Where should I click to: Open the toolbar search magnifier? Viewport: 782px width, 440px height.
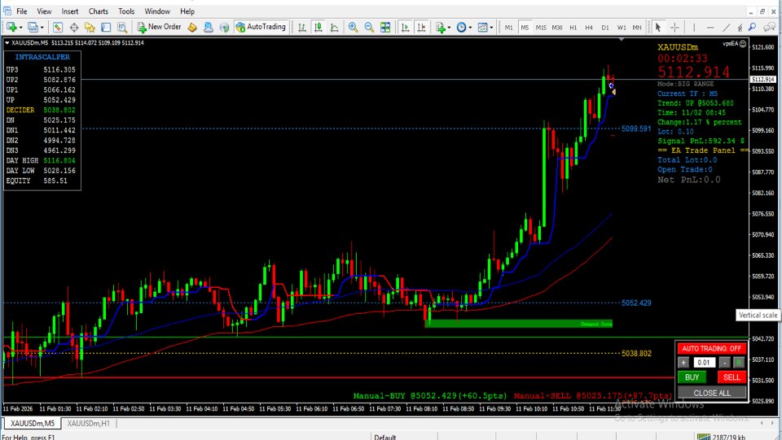pos(752,27)
